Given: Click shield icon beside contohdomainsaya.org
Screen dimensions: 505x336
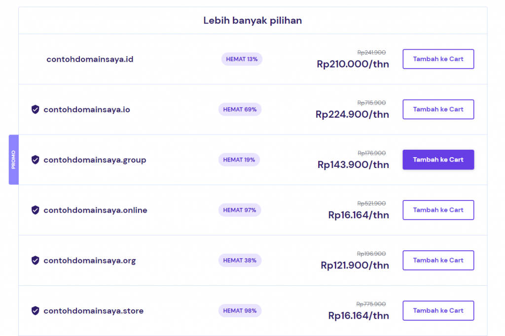Looking at the screenshot, I should (35, 260).
